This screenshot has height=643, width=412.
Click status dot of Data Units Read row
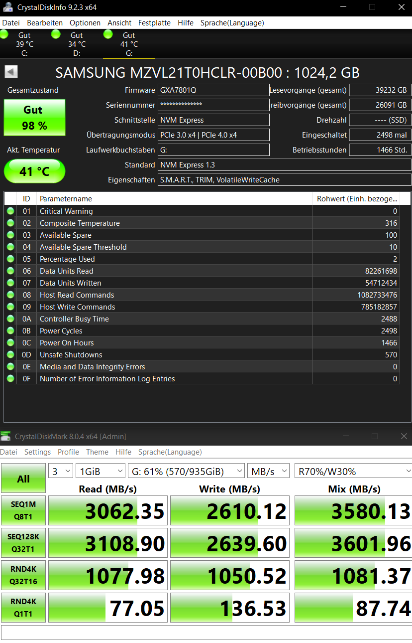pos(10,271)
